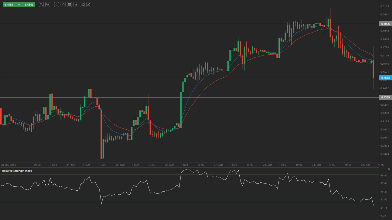Image resolution: width=392 pixels, height=220 pixels.
Task: Click the zoom out magnifier icon
Action: pos(41,4)
